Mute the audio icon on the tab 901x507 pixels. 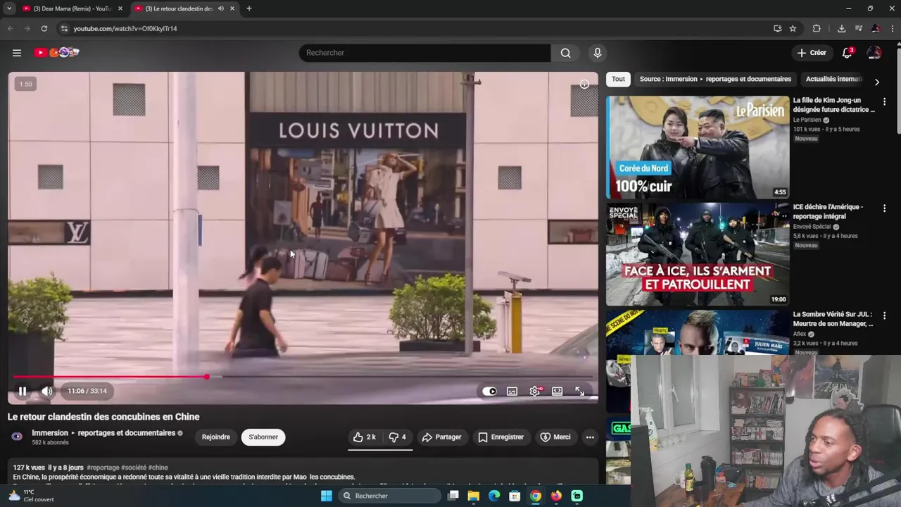[221, 8]
